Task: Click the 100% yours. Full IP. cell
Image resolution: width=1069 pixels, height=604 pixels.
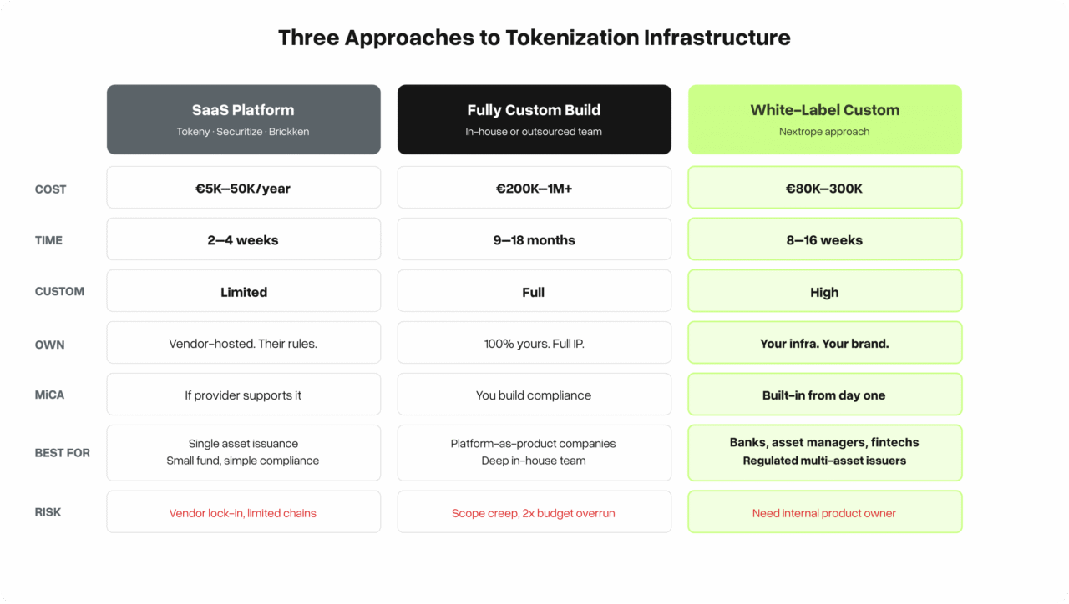Action: coord(534,343)
